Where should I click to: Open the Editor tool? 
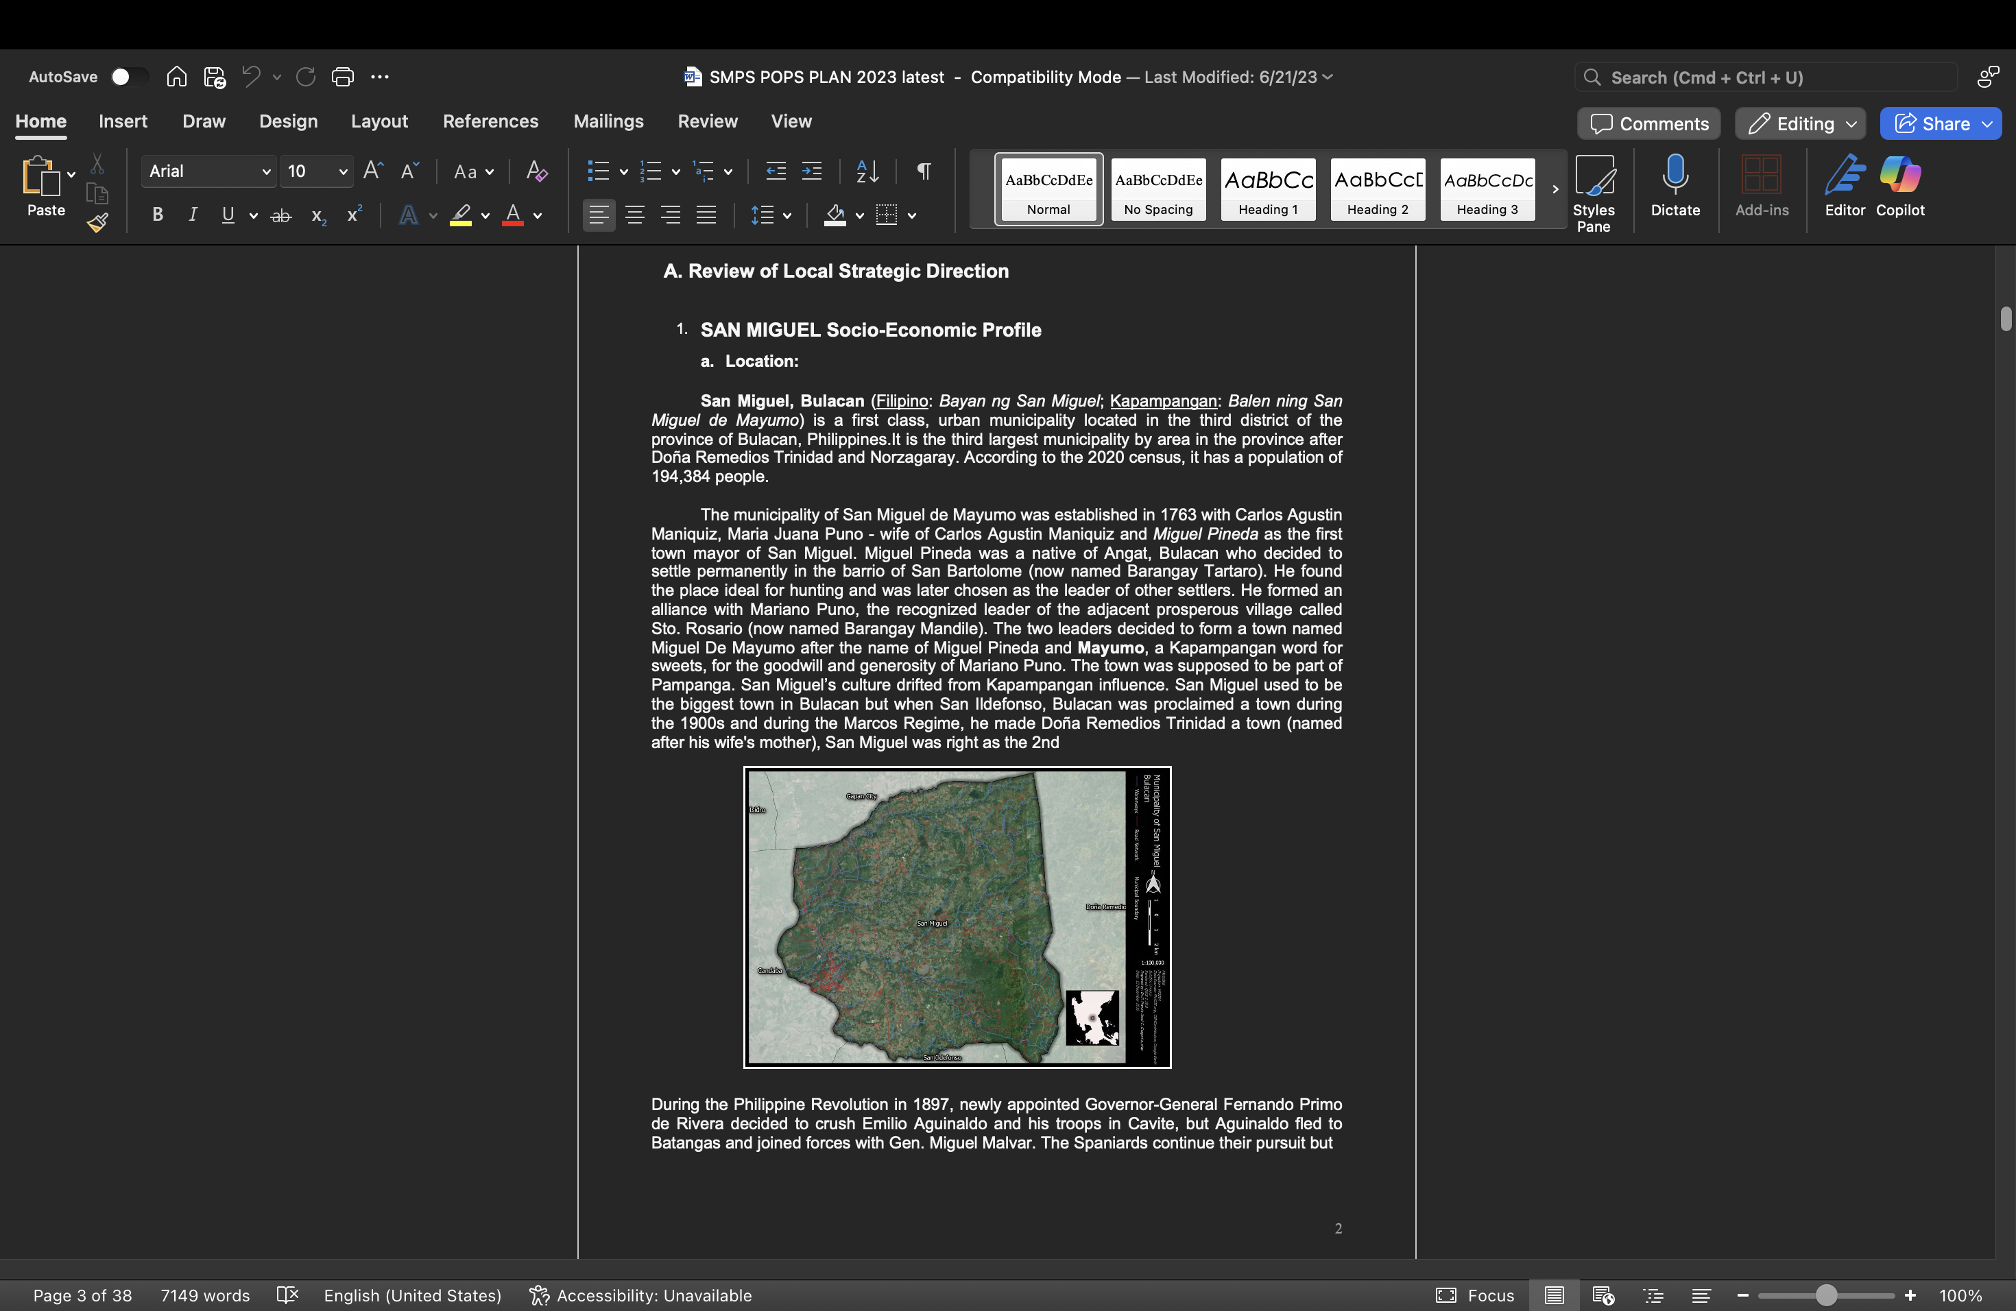point(1844,185)
